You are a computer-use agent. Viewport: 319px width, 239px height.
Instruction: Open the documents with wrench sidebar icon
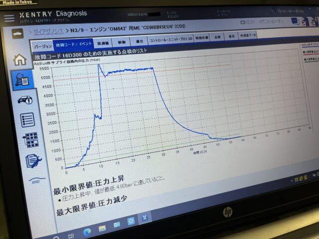[33, 161]
